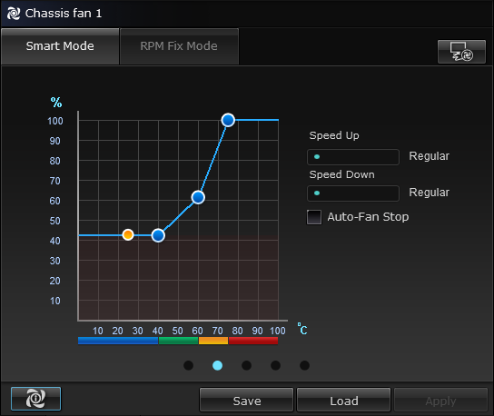The height and width of the screenshot is (416, 494).
Task: Click the Save button
Action: (247, 401)
